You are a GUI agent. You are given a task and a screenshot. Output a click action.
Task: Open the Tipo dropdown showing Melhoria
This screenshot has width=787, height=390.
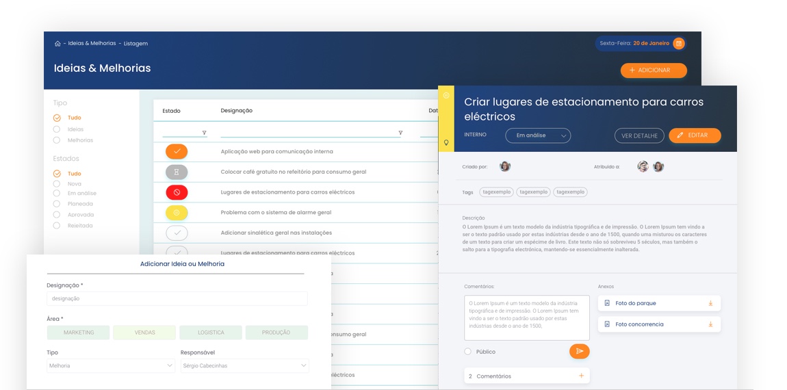click(110, 366)
